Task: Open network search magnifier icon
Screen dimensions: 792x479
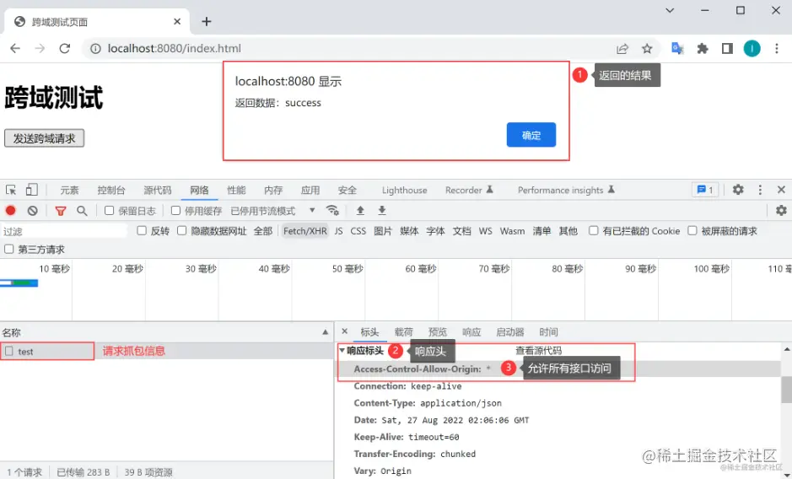Action: 82,211
